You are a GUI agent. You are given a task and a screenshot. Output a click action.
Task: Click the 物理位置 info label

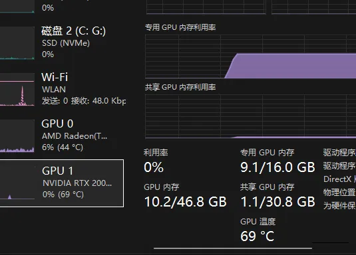339,193
